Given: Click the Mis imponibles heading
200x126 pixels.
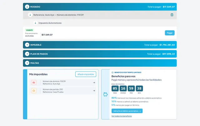Looking at the screenshot, I should point(38,74).
